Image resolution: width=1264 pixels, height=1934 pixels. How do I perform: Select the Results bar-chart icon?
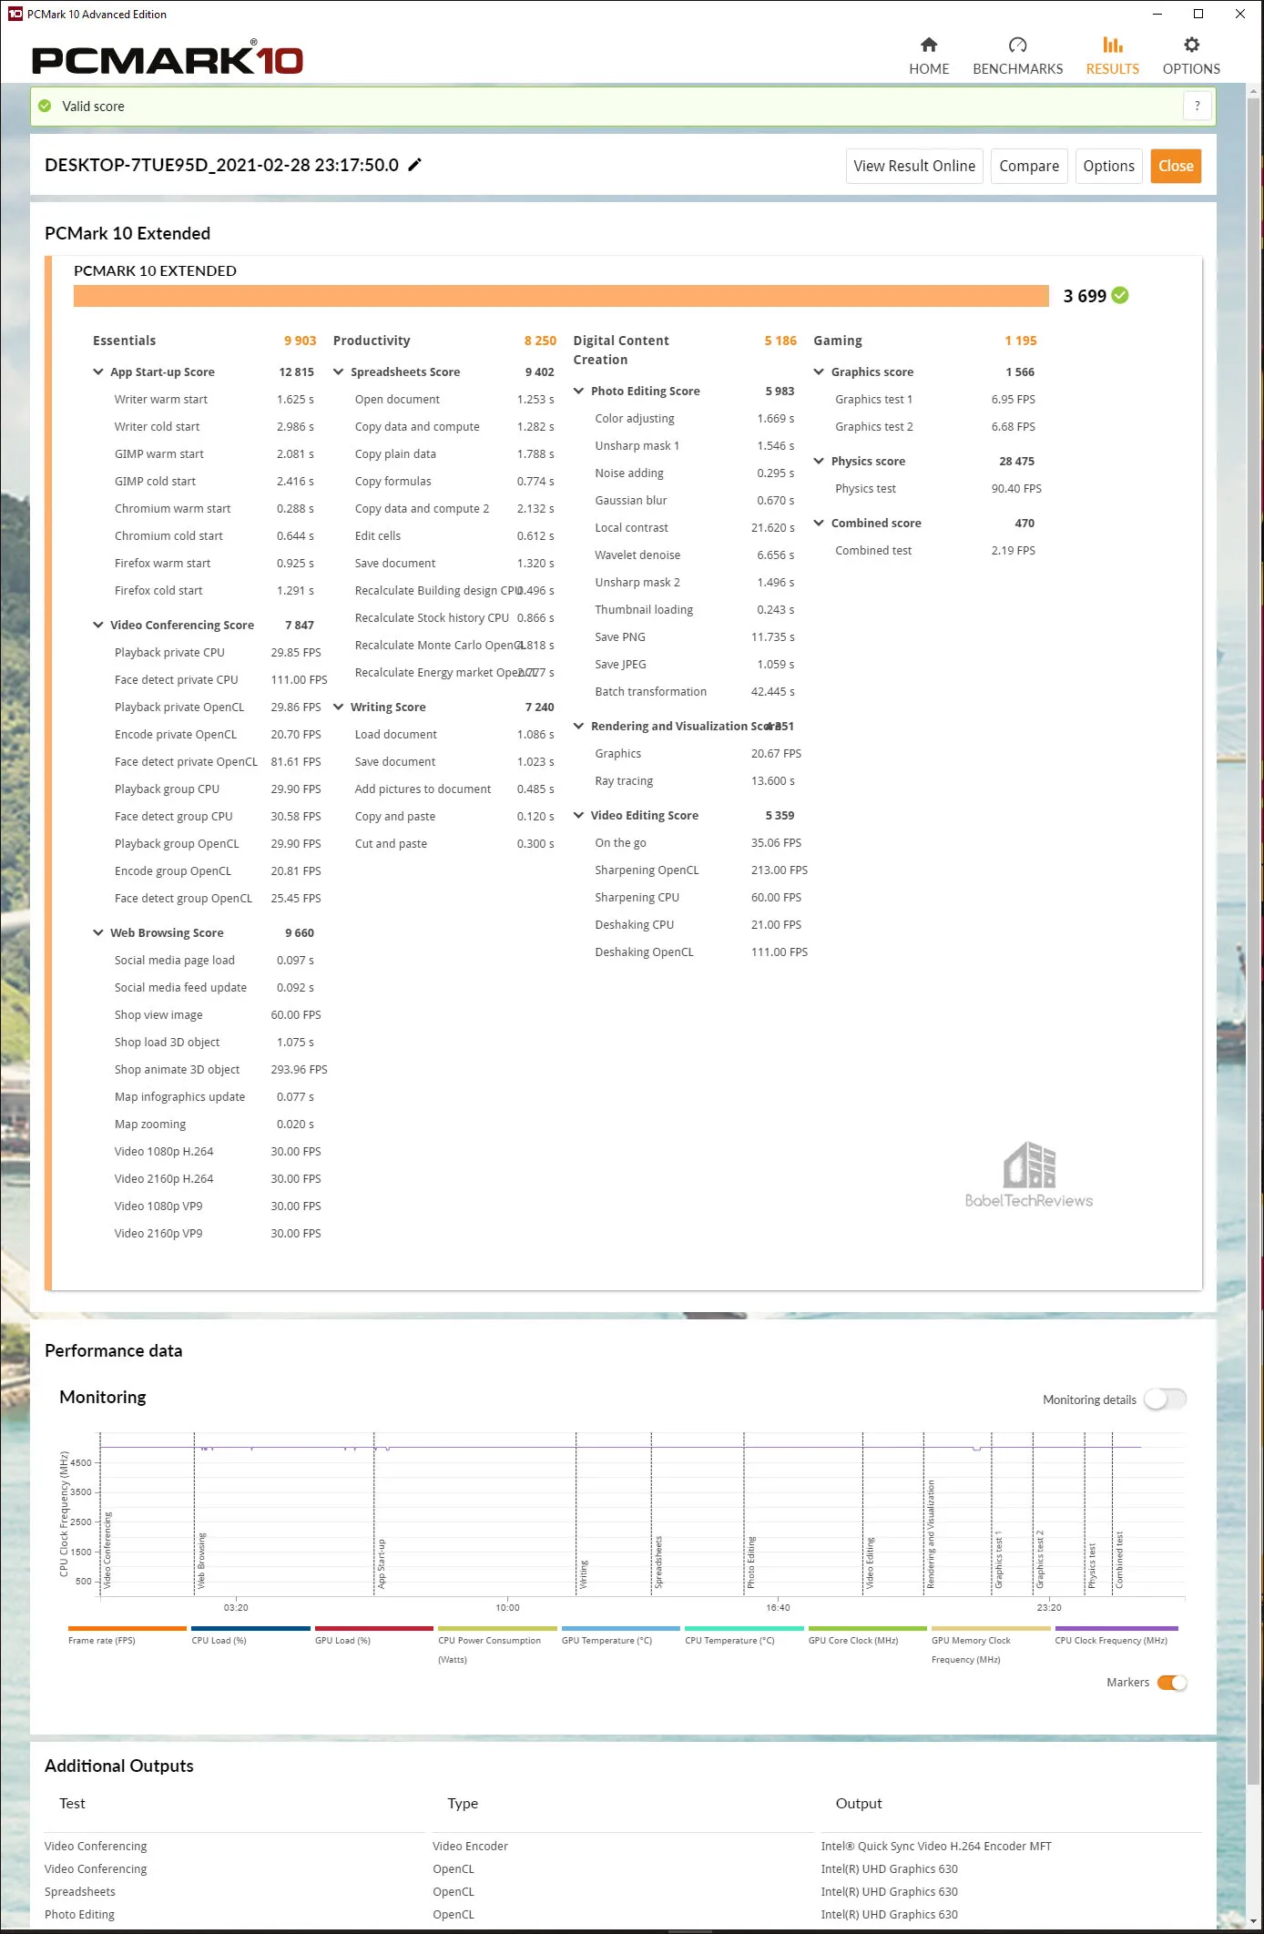pos(1112,45)
